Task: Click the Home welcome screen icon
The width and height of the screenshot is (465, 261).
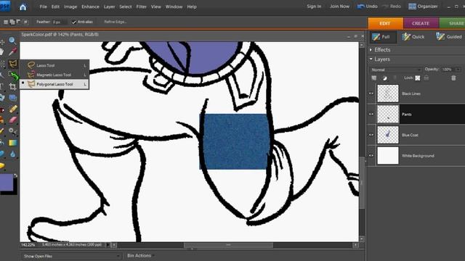Action: (23, 7)
